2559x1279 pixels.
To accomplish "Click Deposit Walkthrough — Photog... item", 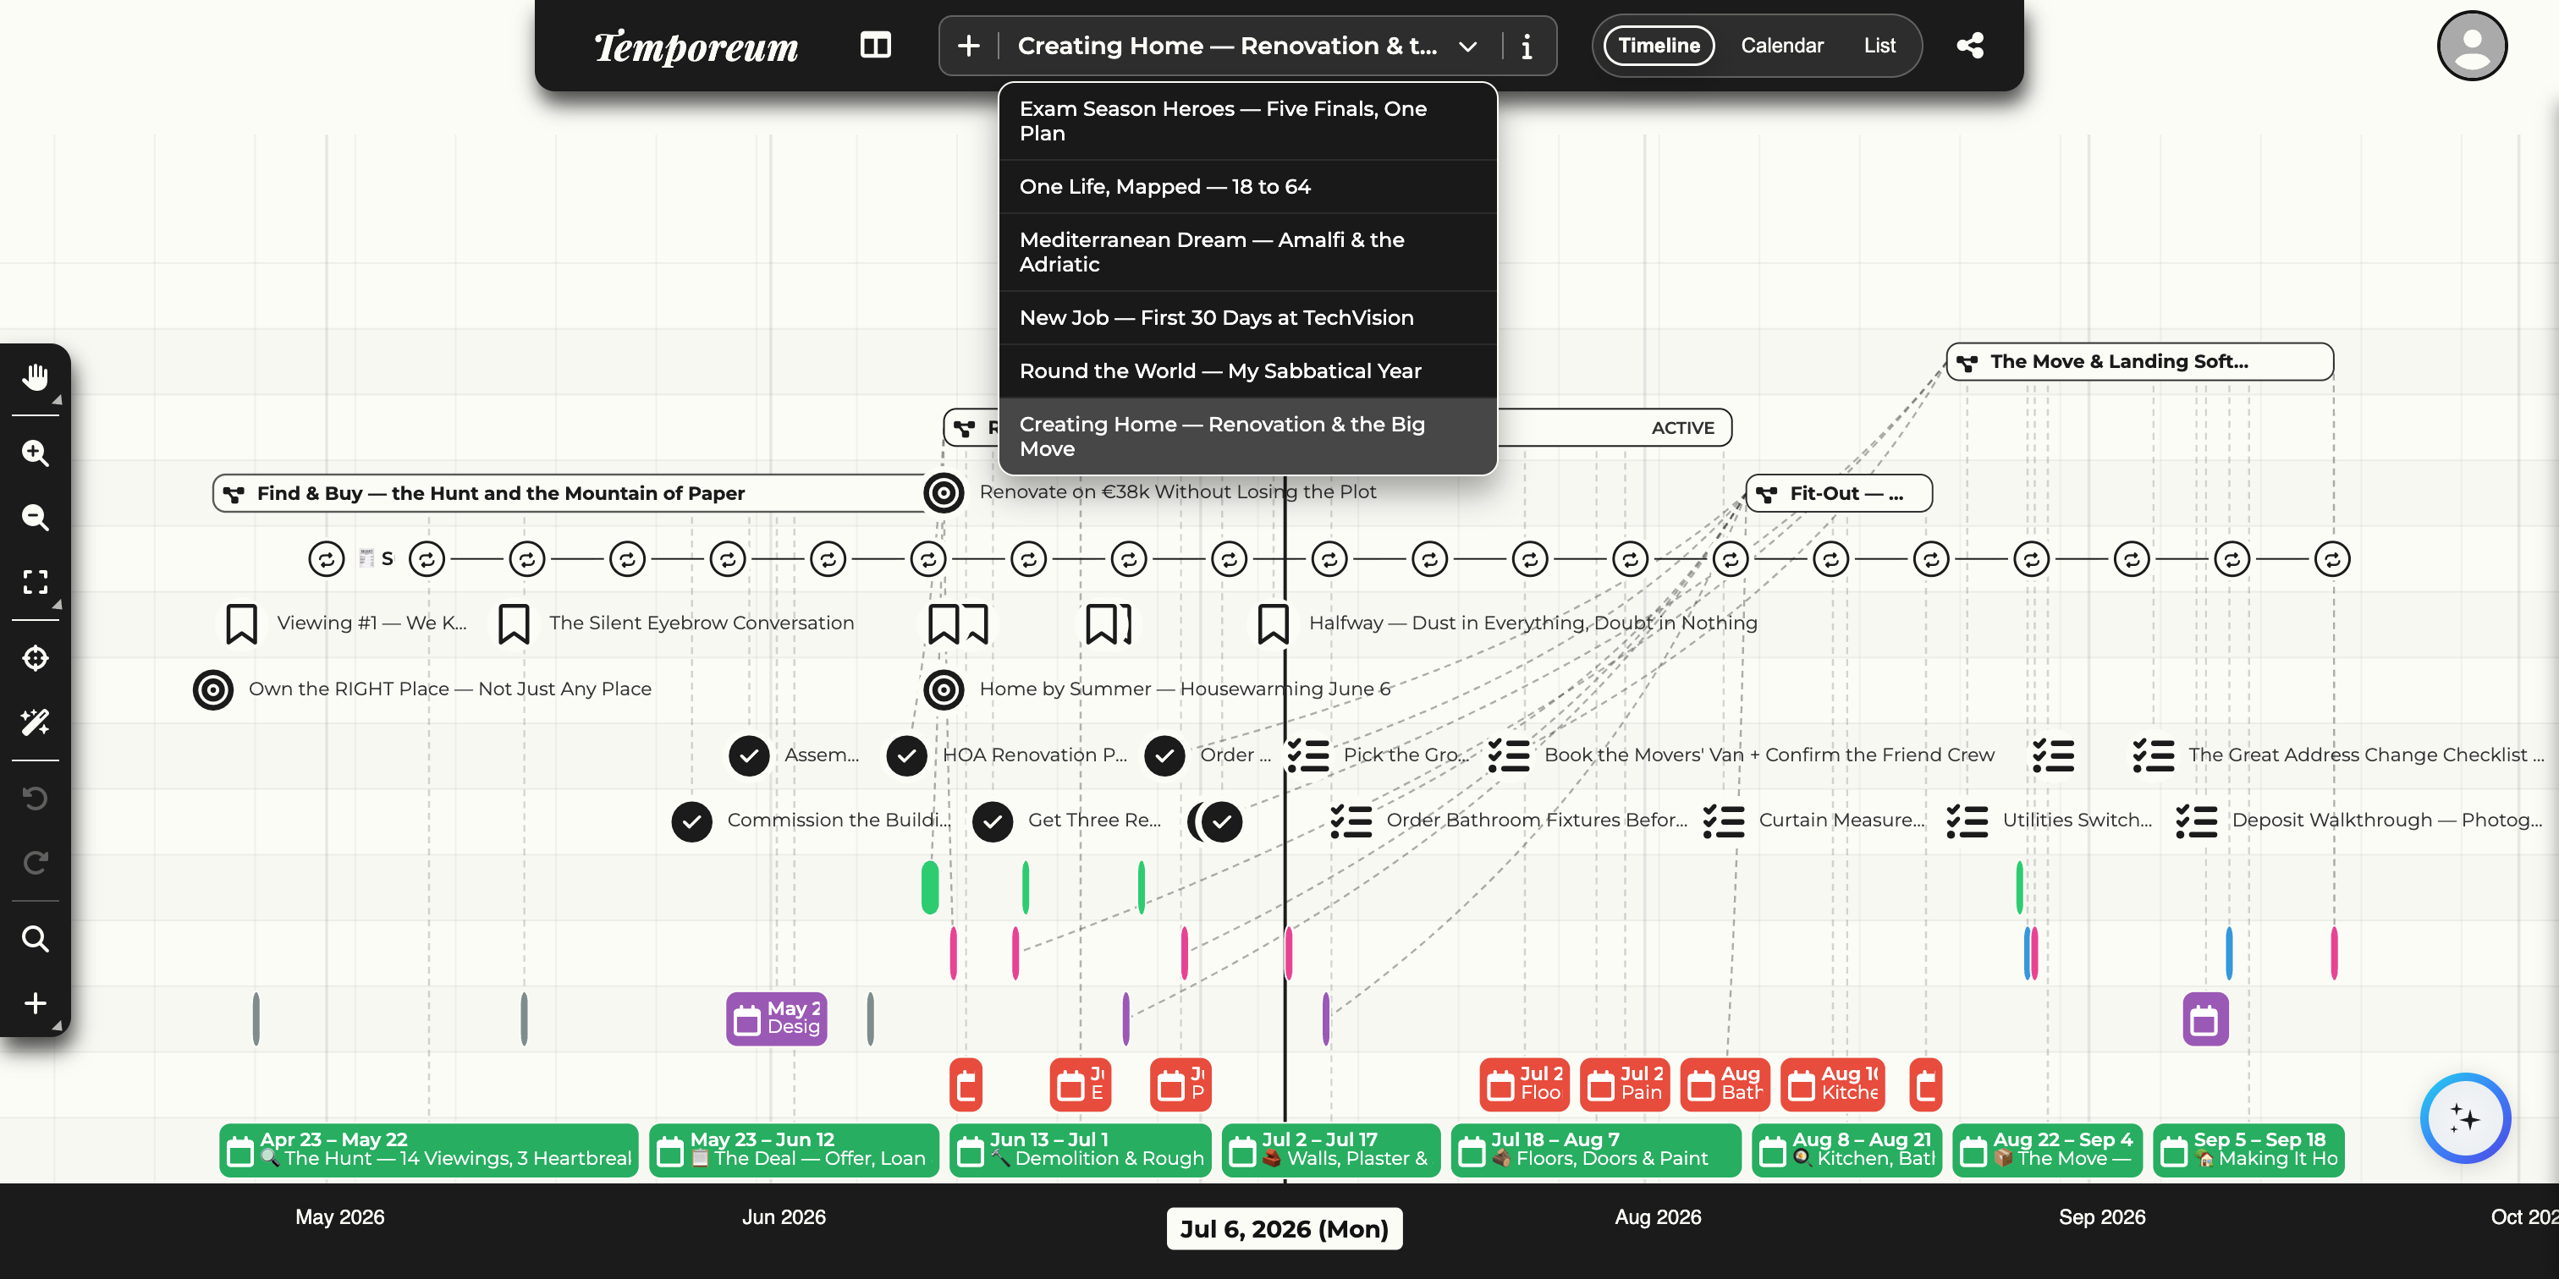I will (x=2386, y=821).
